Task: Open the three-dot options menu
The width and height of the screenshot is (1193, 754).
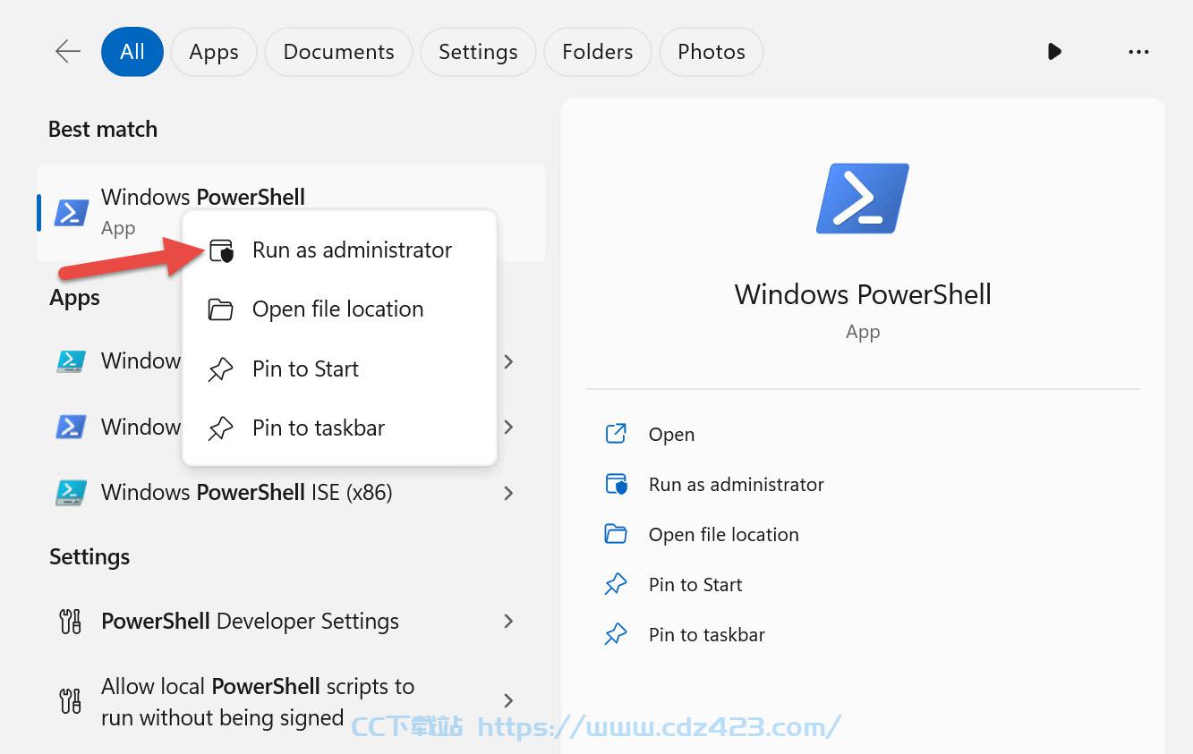Action: pyautogui.click(x=1138, y=52)
